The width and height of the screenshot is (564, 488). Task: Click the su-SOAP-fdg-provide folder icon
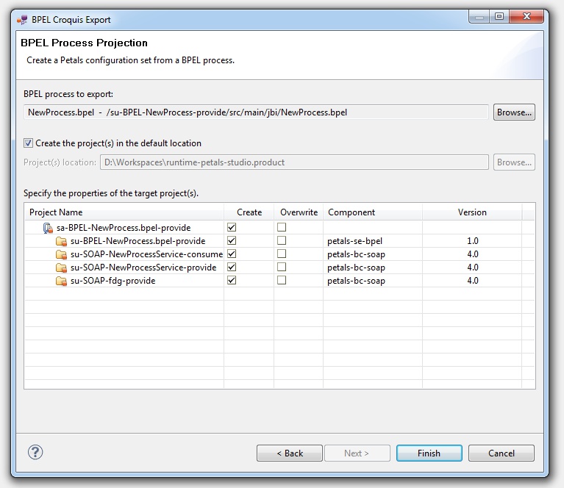coord(61,281)
